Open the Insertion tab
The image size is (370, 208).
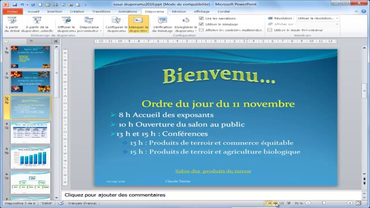(x=54, y=12)
